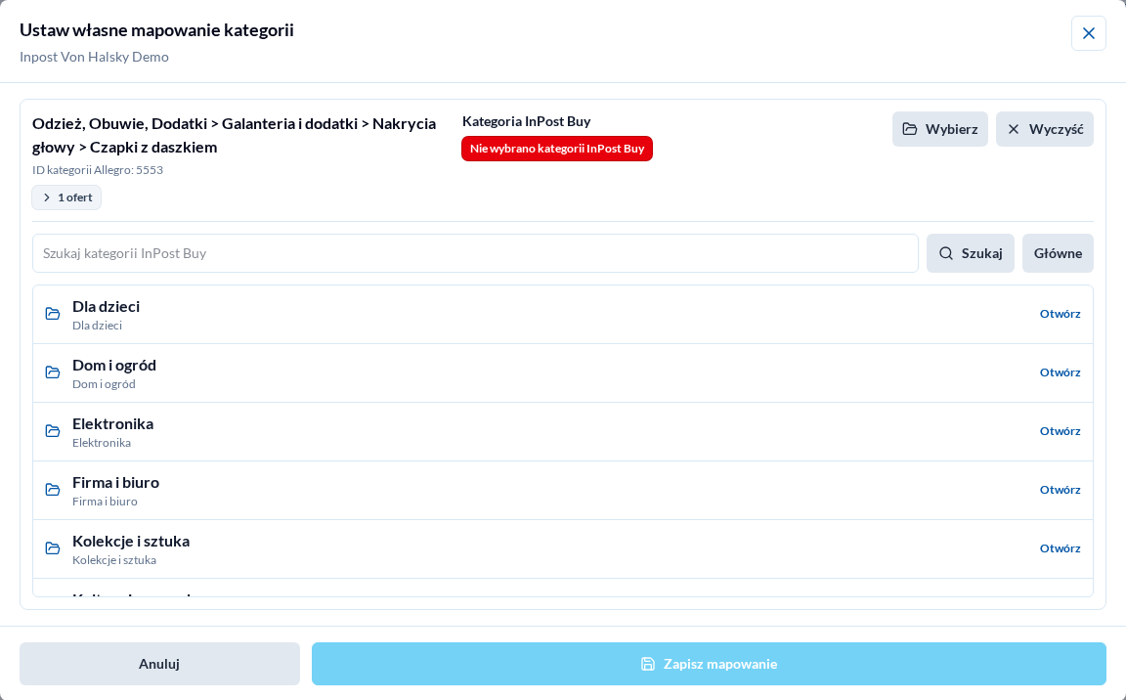
Task: Click the Wybierz category button
Action: point(940,129)
